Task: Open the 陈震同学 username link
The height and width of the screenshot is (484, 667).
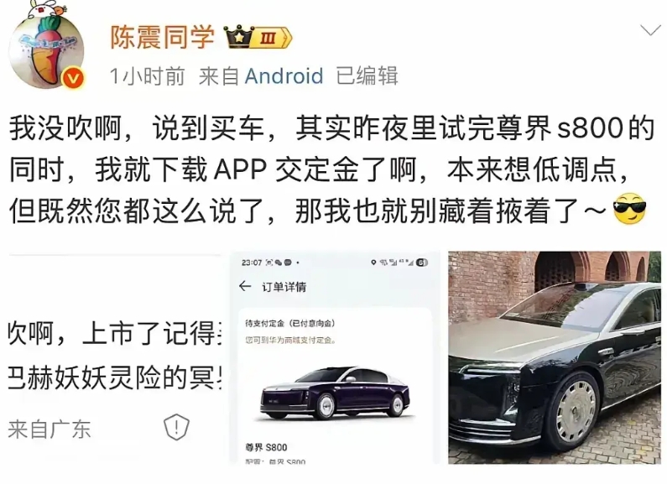Action: pos(163,38)
